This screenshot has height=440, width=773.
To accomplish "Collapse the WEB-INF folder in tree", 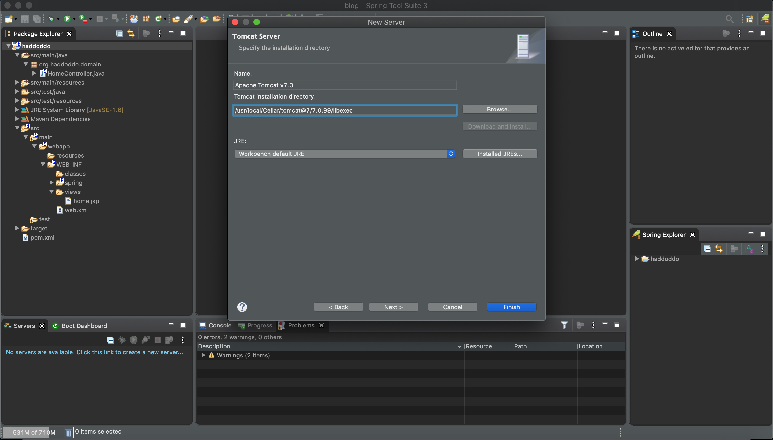I will 43,165.
